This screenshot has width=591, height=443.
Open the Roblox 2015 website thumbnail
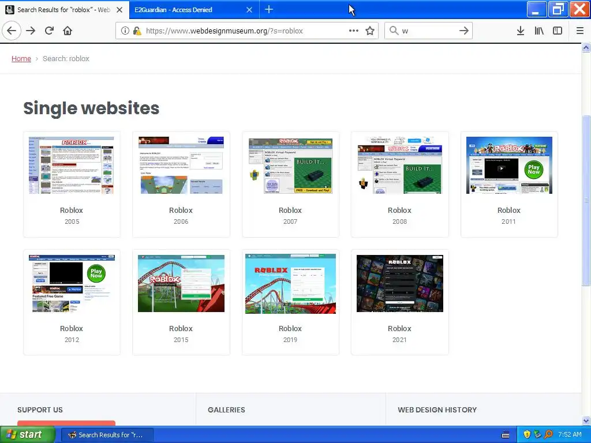pos(181,283)
